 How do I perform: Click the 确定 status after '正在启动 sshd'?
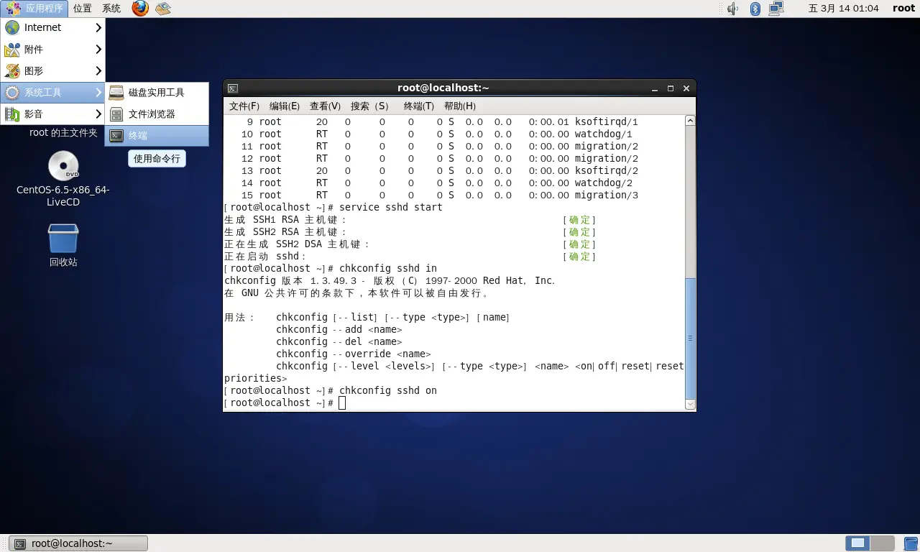pos(579,257)
